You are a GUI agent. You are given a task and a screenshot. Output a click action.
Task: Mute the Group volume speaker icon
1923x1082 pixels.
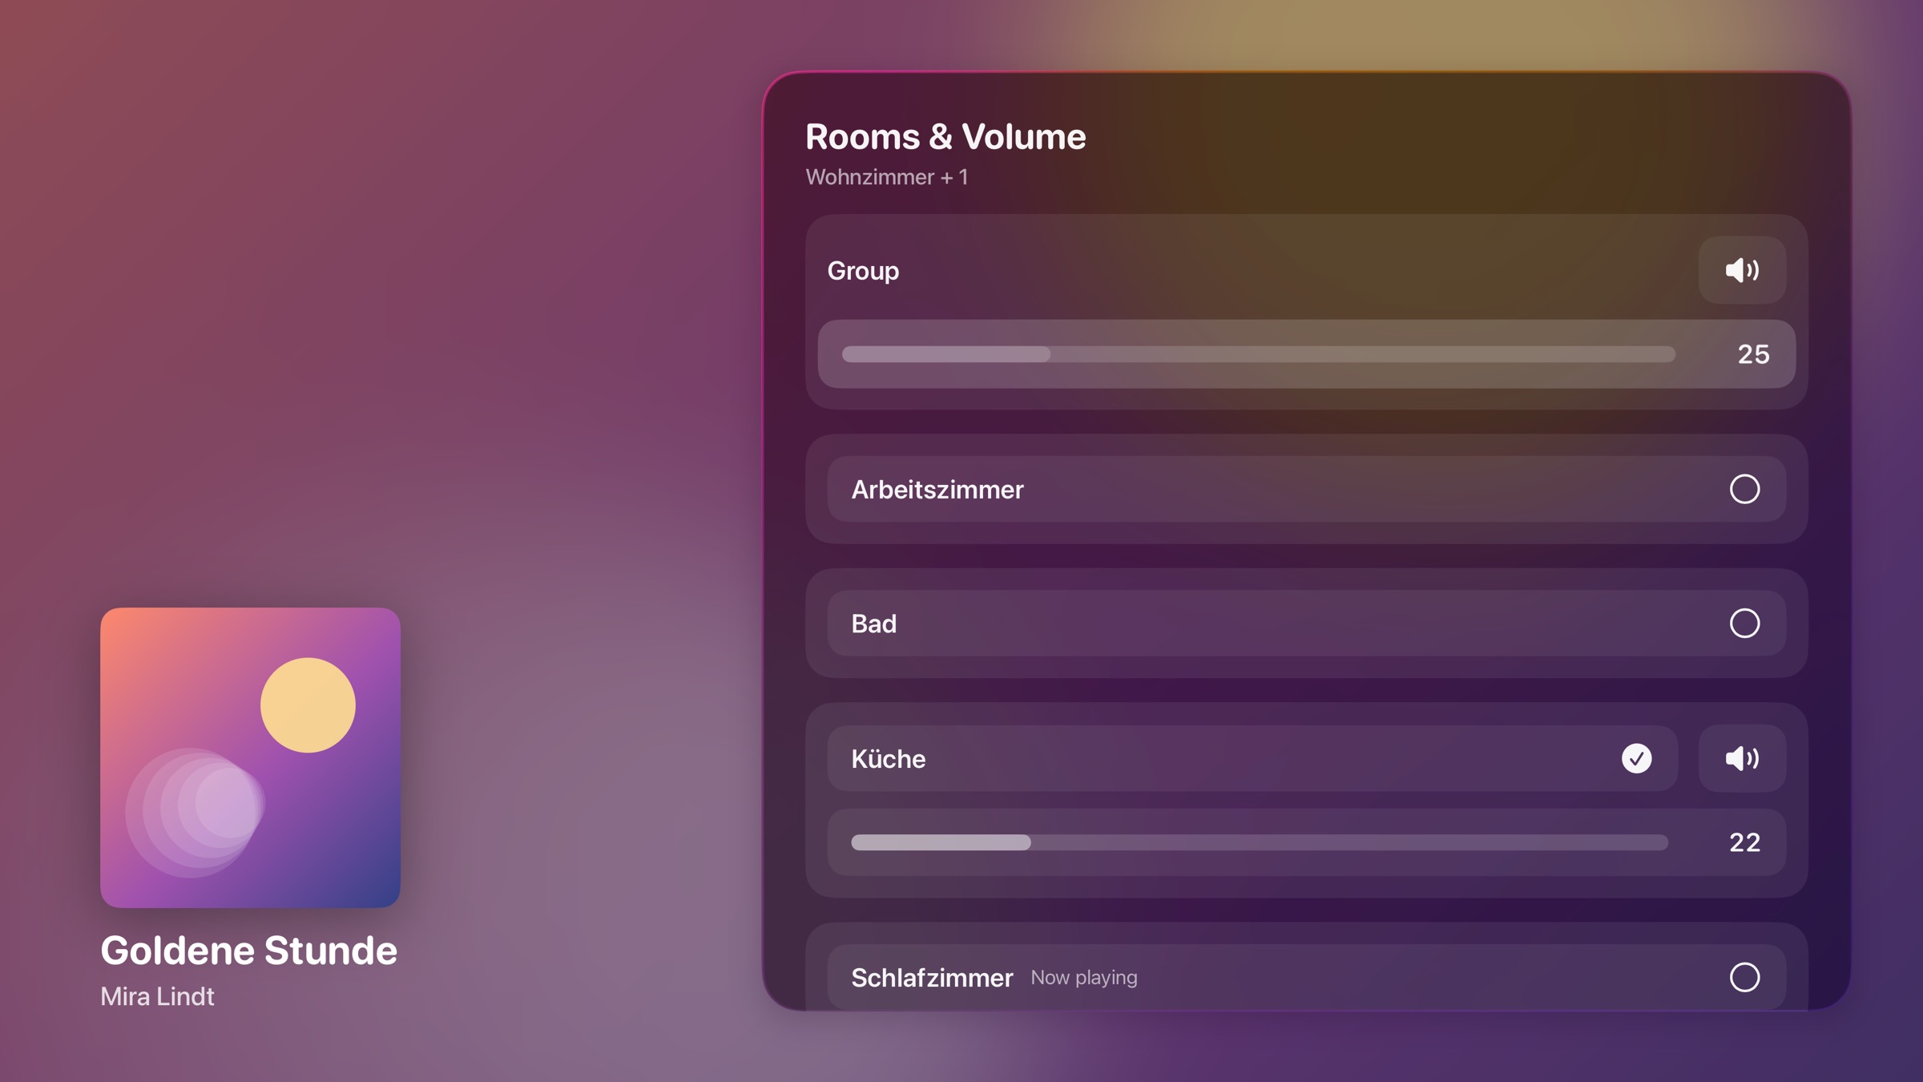(x=1742, y=270)
